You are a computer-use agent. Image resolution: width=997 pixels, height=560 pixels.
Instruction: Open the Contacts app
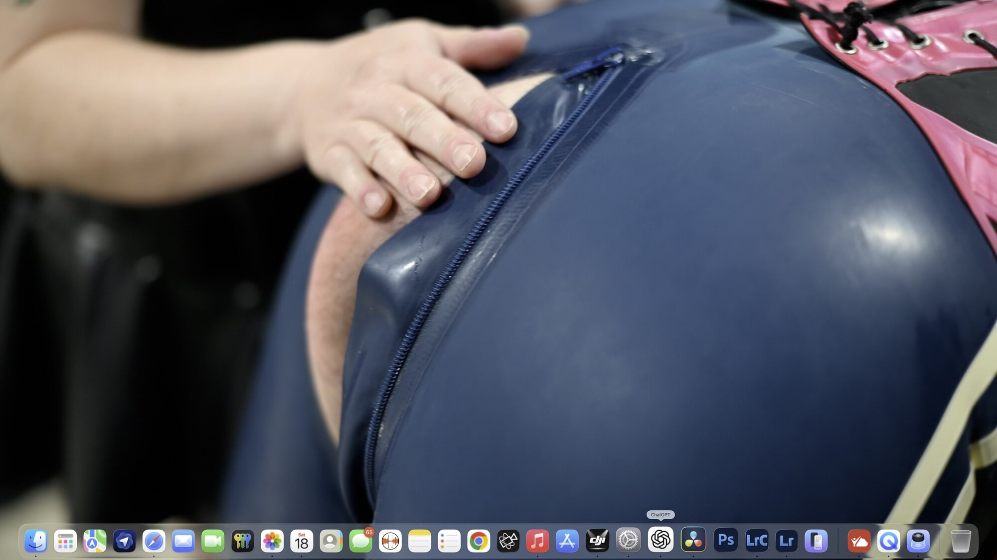[331, 541]
